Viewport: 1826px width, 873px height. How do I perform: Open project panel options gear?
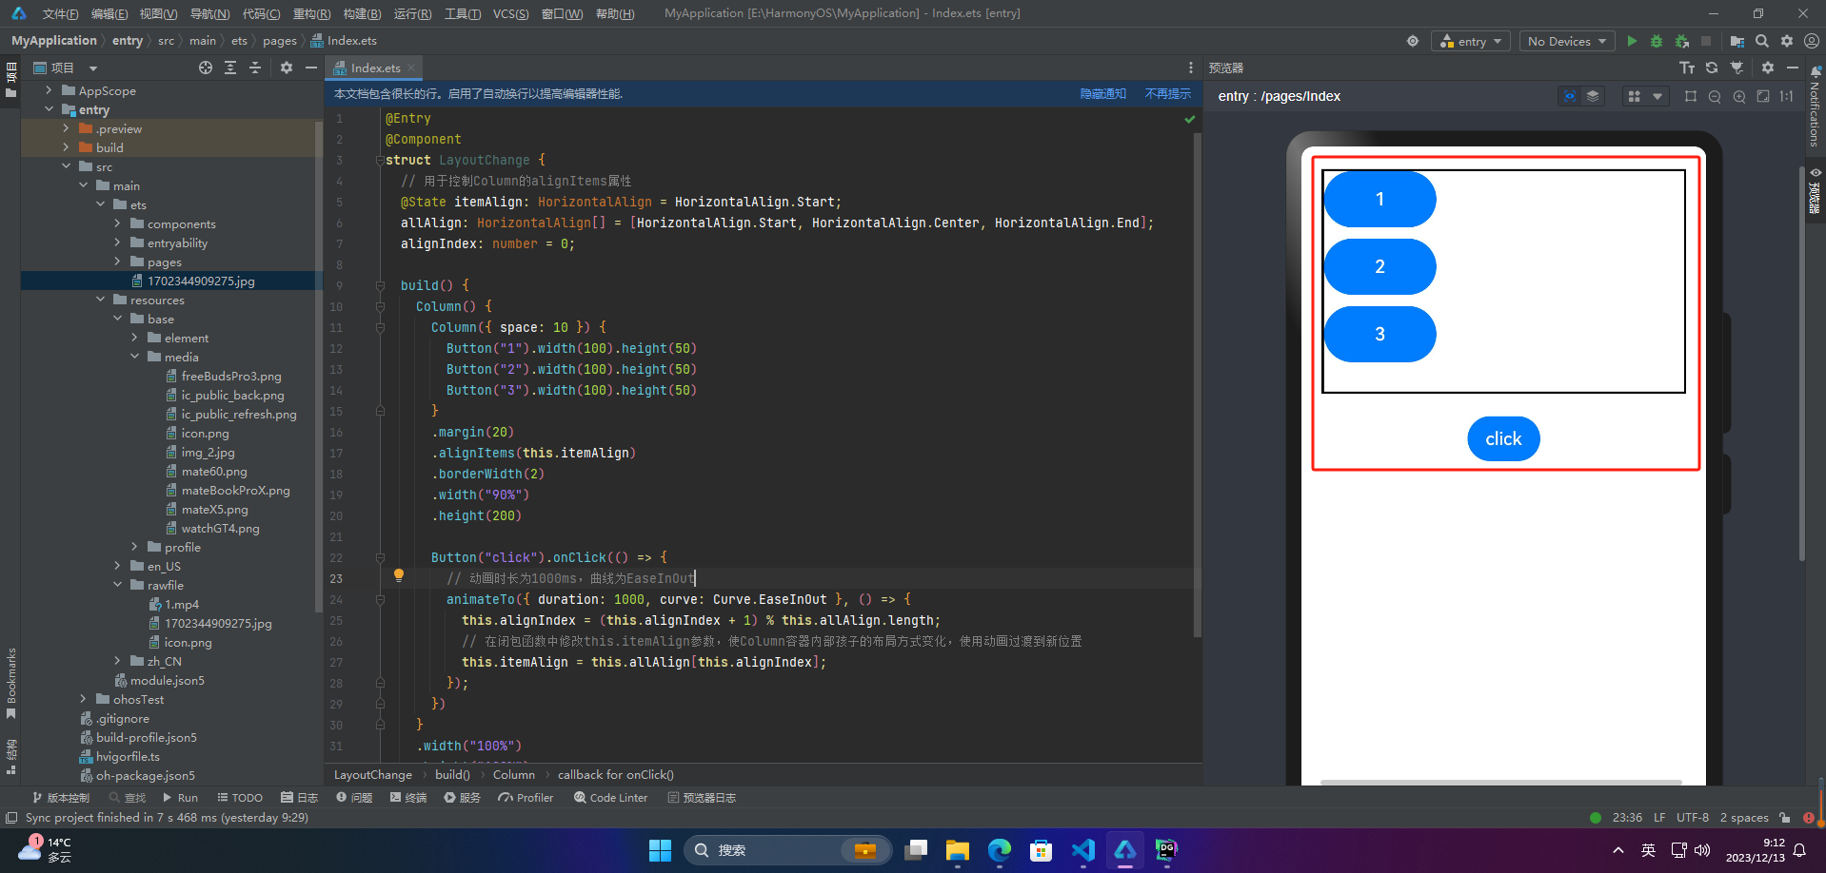coord(287,68)
